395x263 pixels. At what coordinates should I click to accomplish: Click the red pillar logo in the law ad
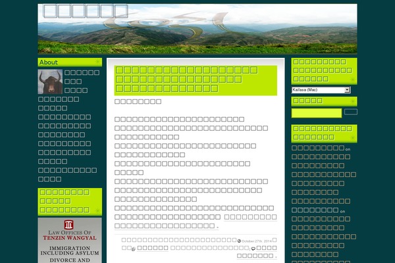[x=68, y=224]
